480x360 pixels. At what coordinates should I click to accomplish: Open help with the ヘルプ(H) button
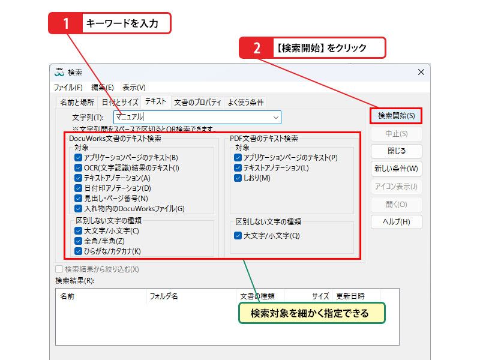(397, 222)
